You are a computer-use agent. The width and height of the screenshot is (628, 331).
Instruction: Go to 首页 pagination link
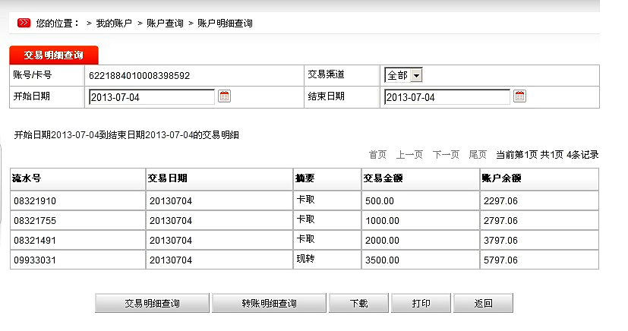pos(377,155)
